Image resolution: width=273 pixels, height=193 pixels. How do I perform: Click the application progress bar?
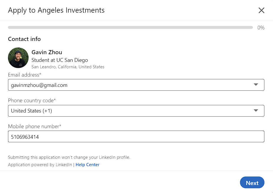[x=130, y=27]
